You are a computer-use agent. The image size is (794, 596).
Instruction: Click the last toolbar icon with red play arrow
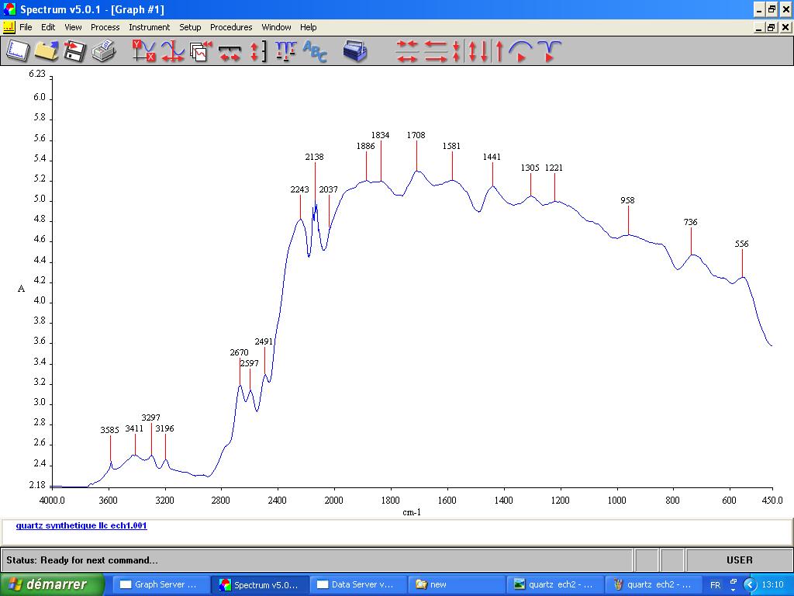tap(549, 51)
